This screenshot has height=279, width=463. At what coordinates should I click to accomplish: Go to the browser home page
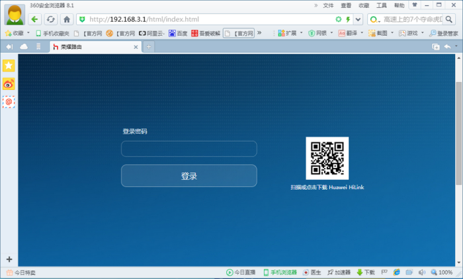(x=67, y=19)
